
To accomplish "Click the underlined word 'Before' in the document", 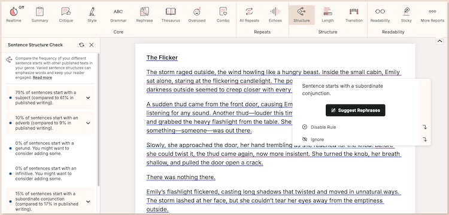I will click(384, 145).
